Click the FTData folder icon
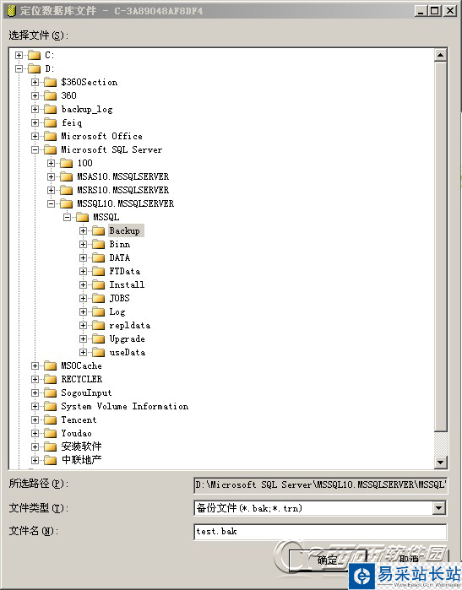The image size is (462, 590). [98, 271]
